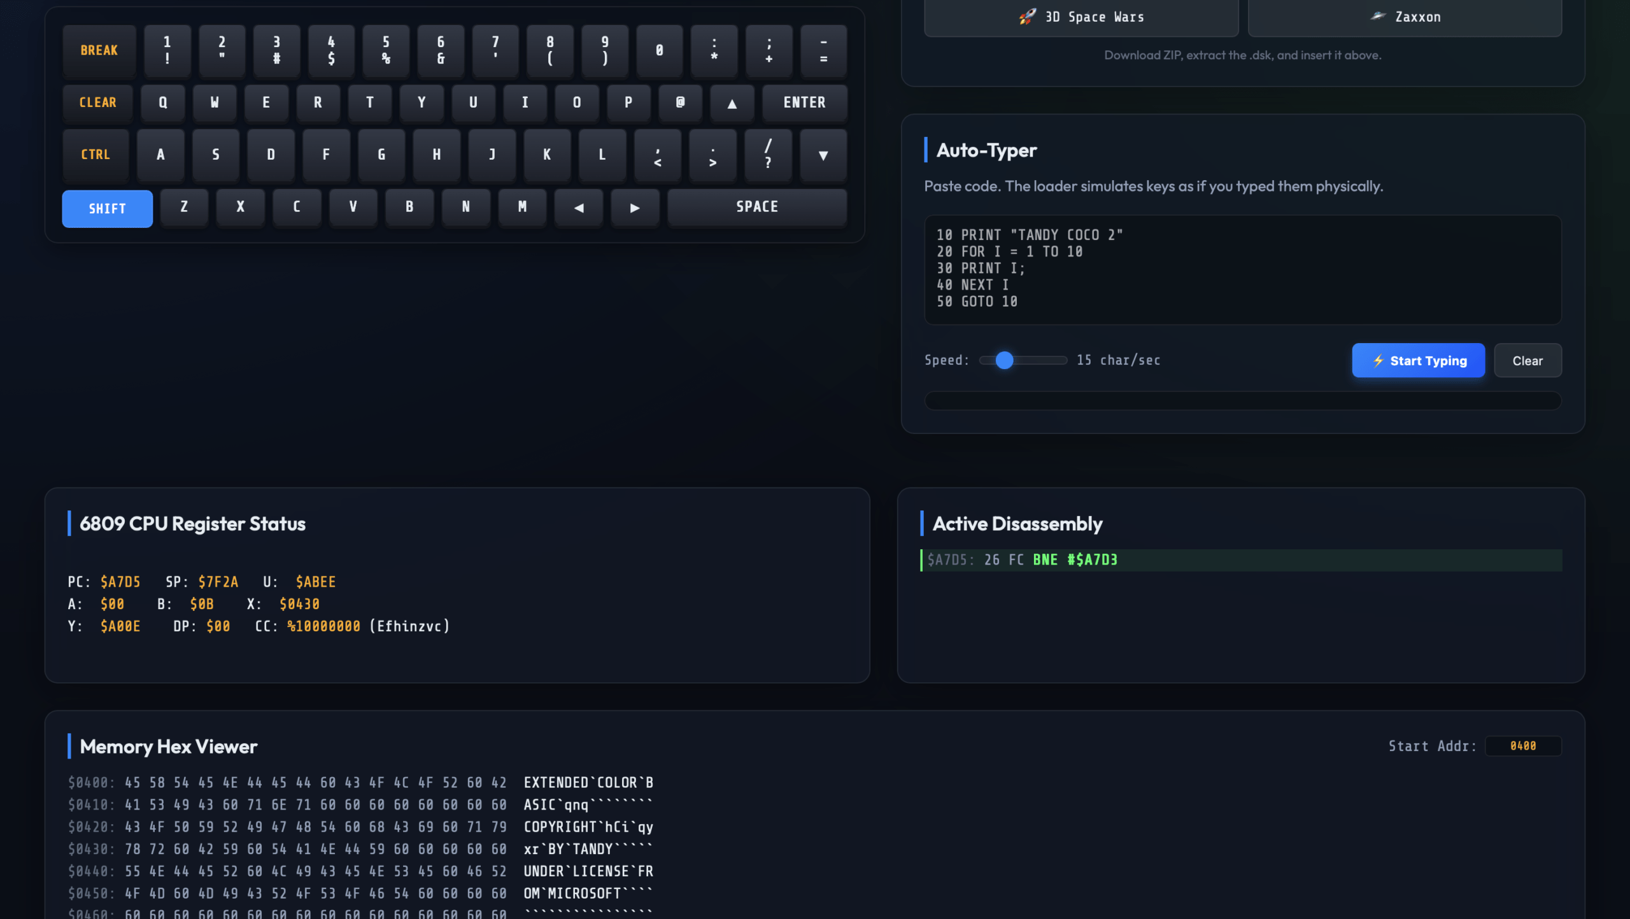Click the Y key
This screenshot has height=919, width=1630.
click(x=422, y=102)
